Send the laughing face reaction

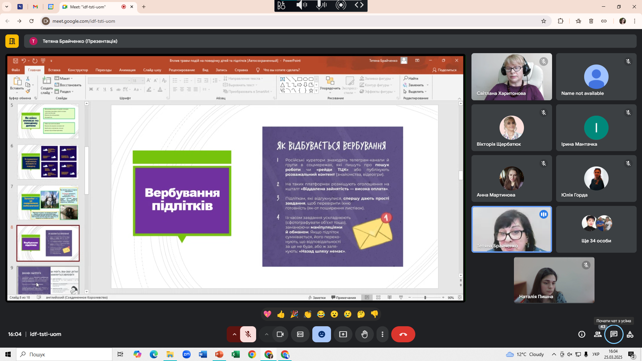[321, 314]
